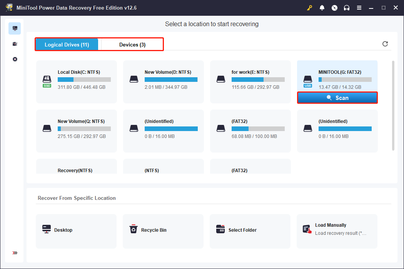Viewport: 404px width, 269px height.
Task: Select the New Volume(Q: NTFS) drive
Action: pos(77,131)
